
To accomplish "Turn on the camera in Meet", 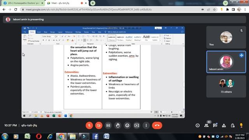I will (x=99, y=125).
